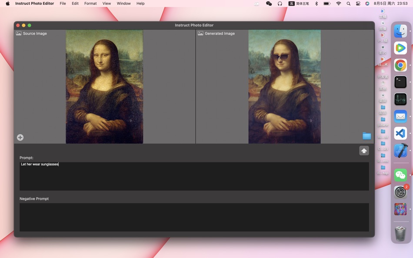Open the Trash in the dock
Image resolution: width=413 pixels, height=258 pixels.
pyautogui.click(x=400, y=234)
